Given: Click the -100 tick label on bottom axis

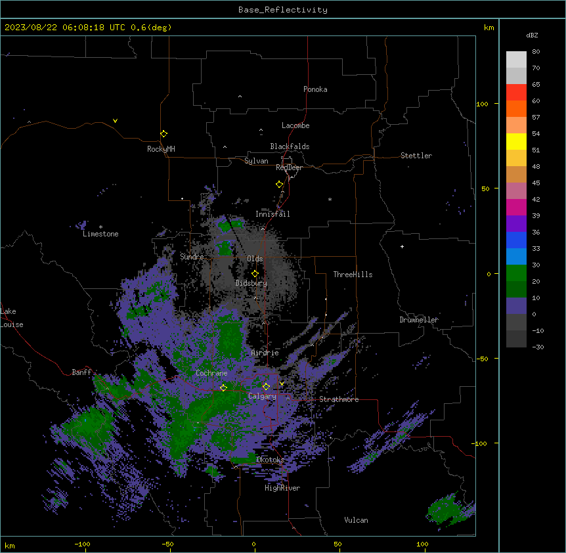Looking at the screenshot, I should (82, 544).
